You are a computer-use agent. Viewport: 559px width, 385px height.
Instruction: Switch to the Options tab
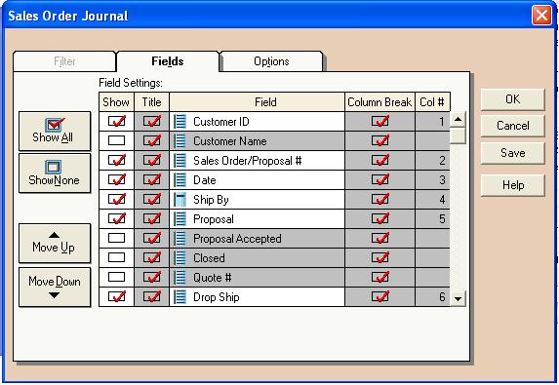[x=271, y=61]
